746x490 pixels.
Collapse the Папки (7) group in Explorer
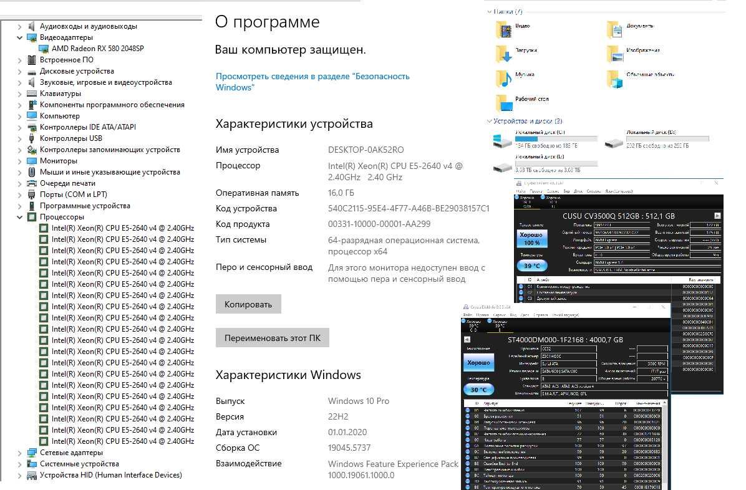[x=489, y=11]
